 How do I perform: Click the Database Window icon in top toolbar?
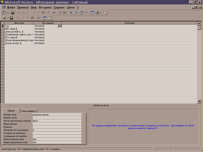point(93,13)
